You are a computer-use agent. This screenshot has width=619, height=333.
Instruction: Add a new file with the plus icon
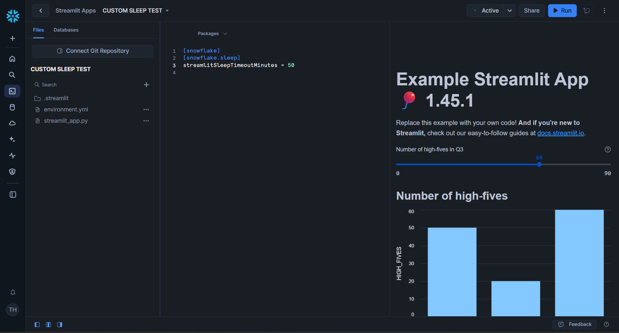point(146,85)
